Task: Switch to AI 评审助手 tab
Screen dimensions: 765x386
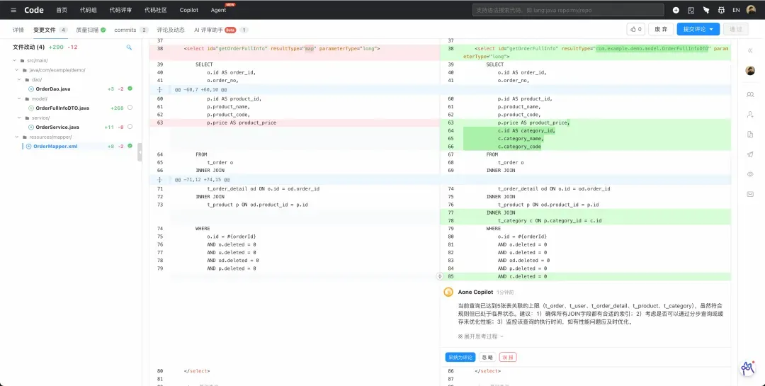Action: click(208, 30)
